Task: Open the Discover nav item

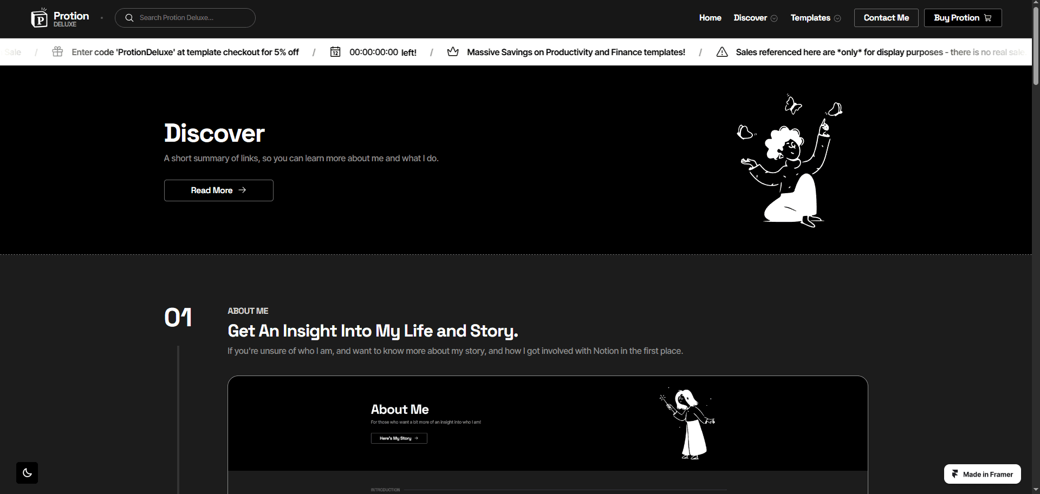Action: click(x=750, y=18)
